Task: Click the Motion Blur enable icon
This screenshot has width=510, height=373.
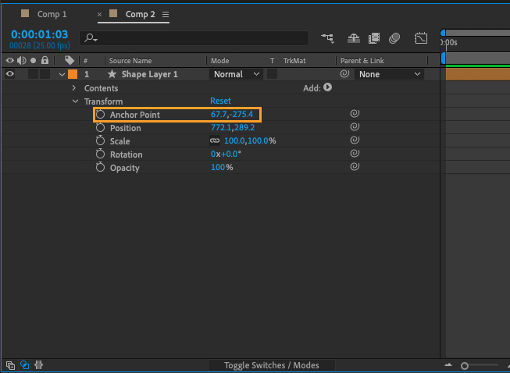Action: point(395,37)
